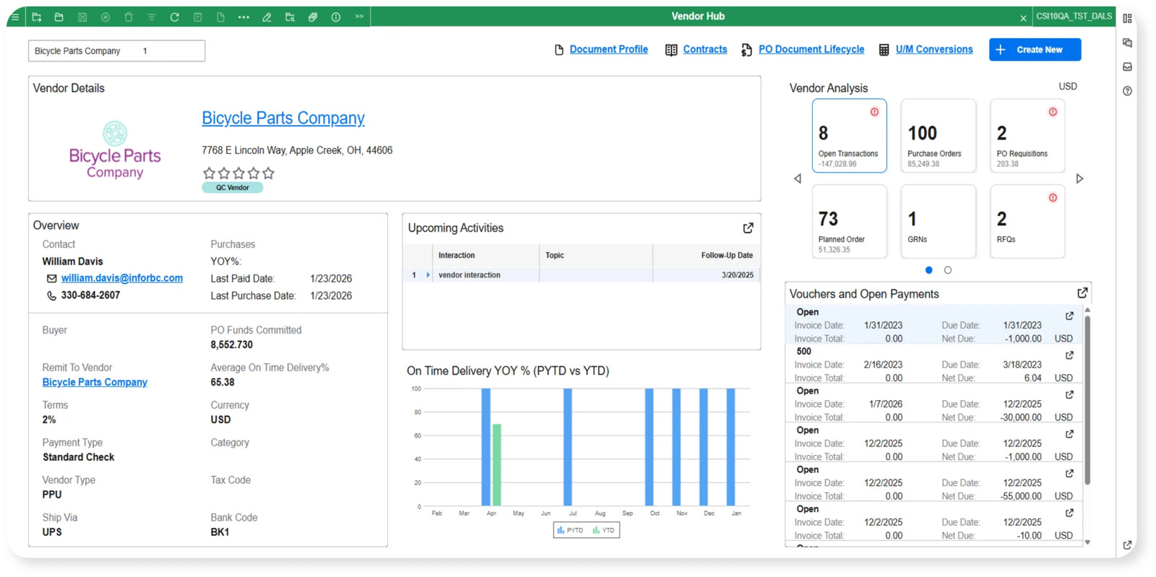Toggle the PYTD chart legend
Image resolution: width=1156 pixels, height=577 pixels.
(x=571, y=530)
